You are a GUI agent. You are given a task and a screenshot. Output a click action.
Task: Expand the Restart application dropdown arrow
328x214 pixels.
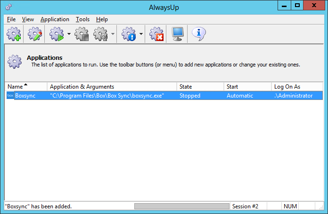113,34
